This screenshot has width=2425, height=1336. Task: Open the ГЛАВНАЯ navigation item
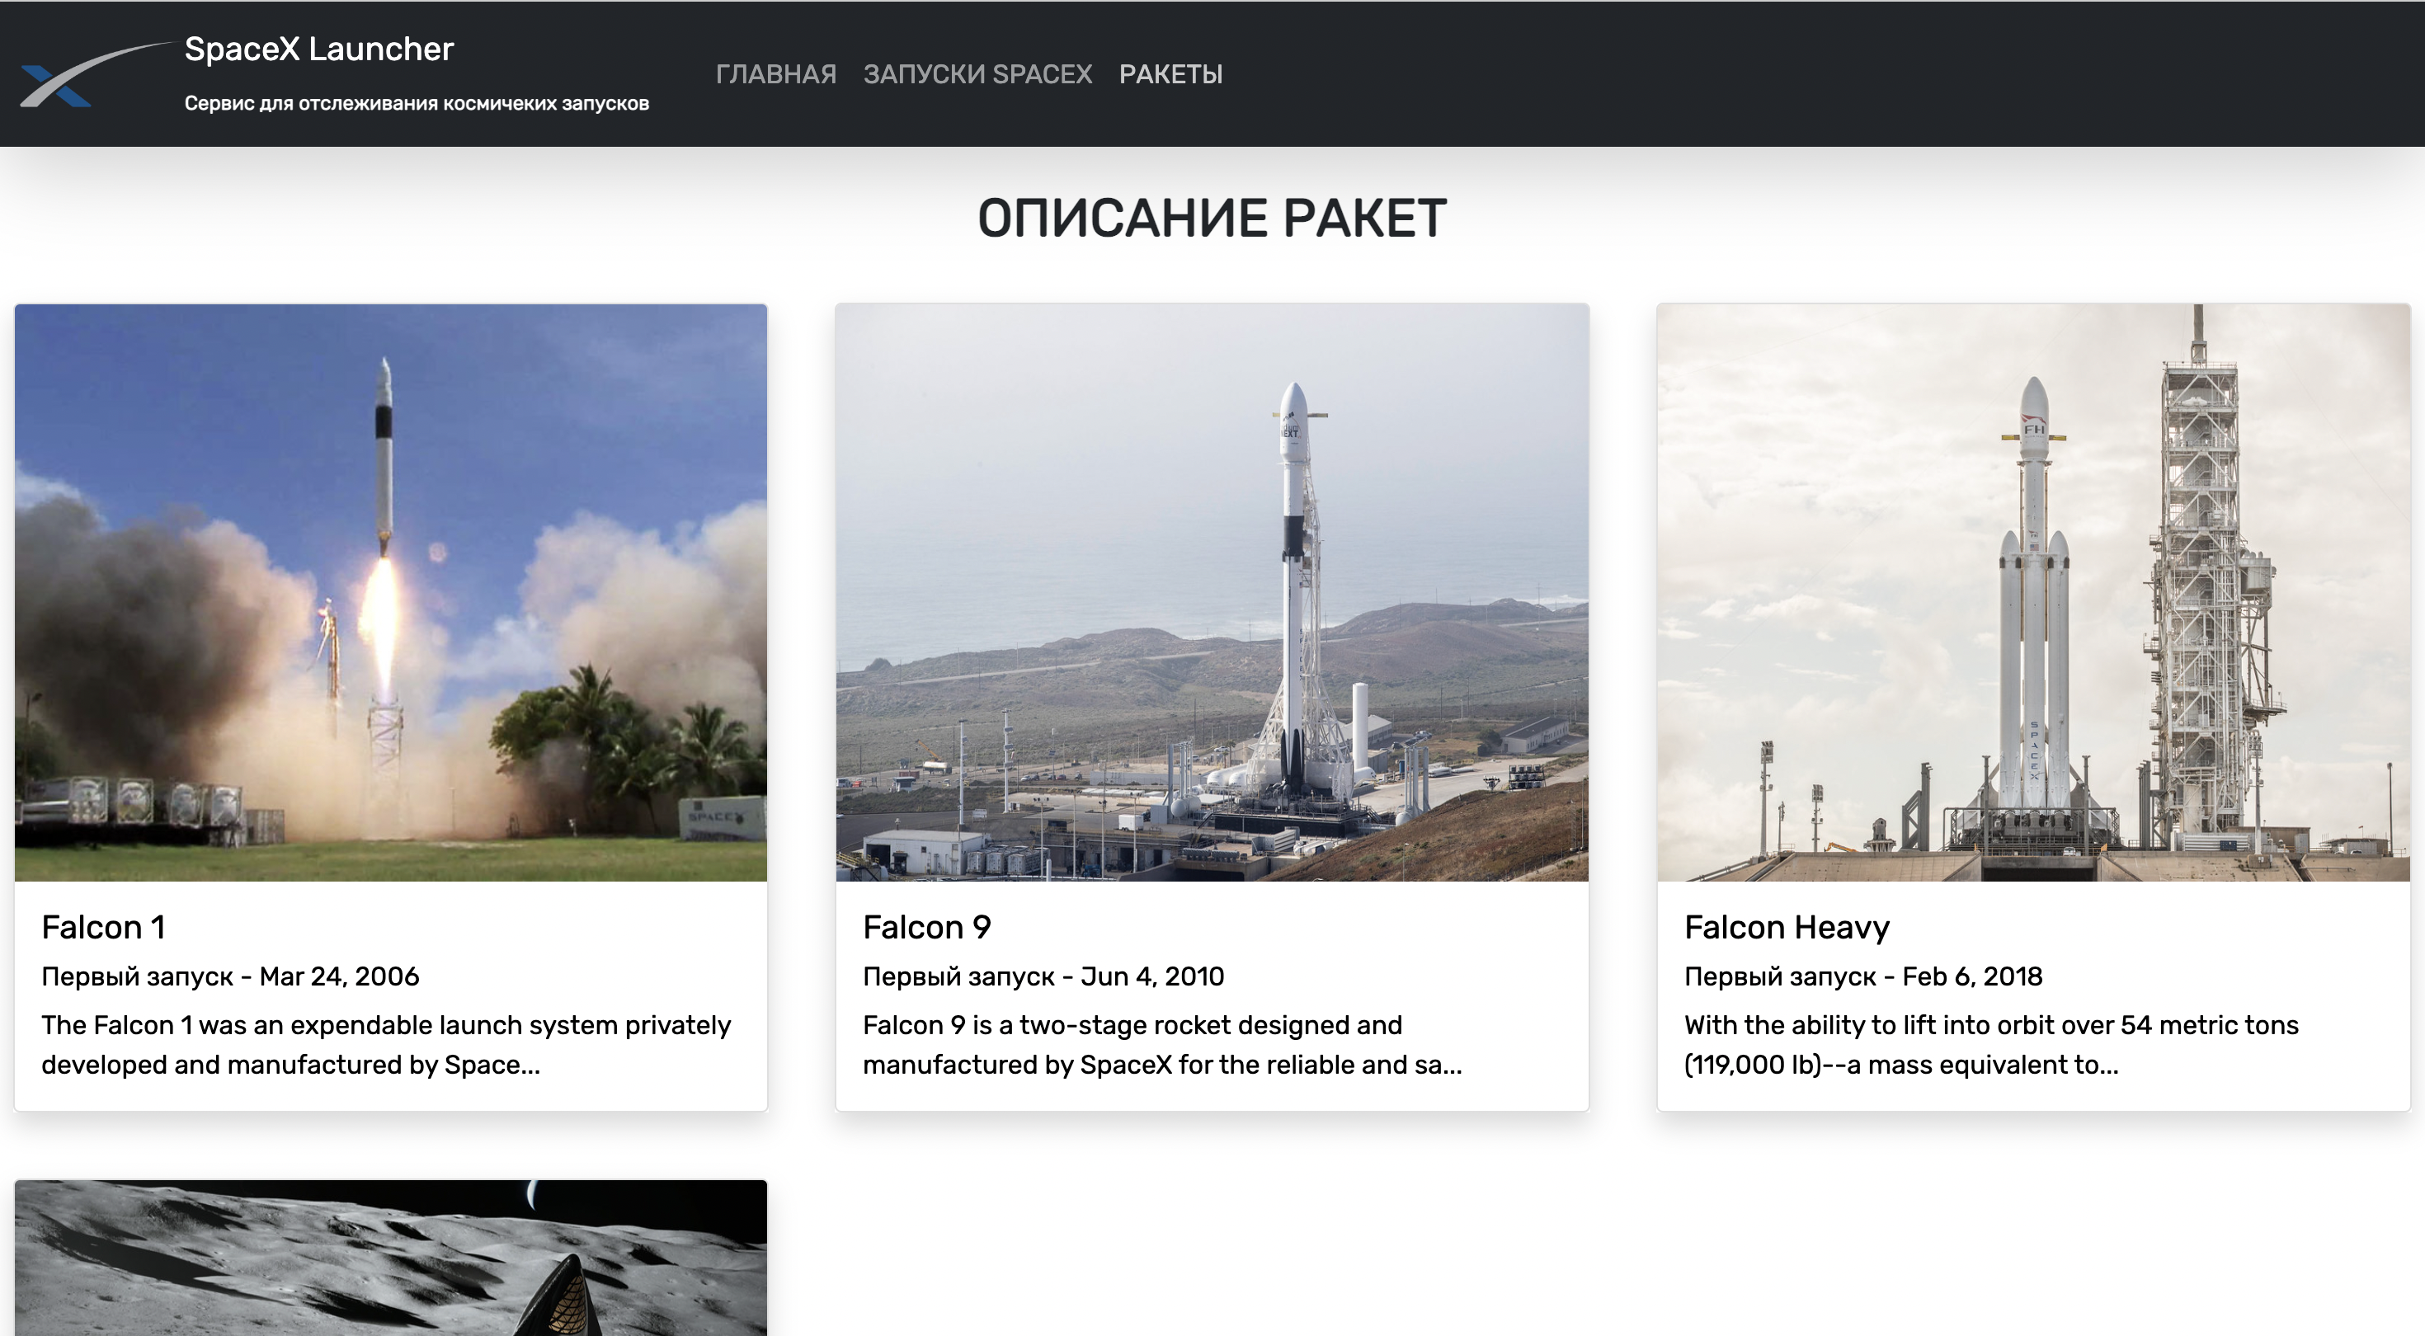click(x=775, y=74)
